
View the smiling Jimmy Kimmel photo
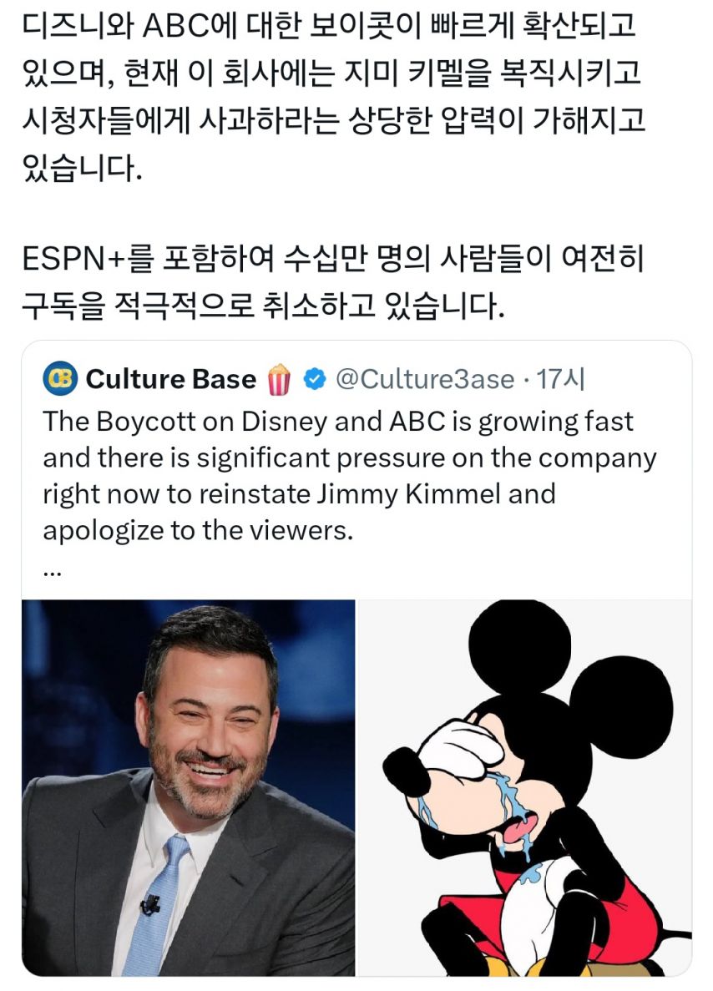click(x=189, y=787)
